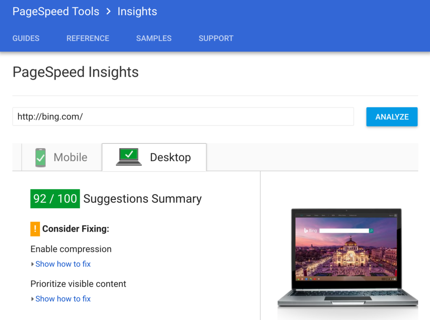430x320 pixels.
Task: Select the SAMPLES navigation tab
Action: pos(154,38)
